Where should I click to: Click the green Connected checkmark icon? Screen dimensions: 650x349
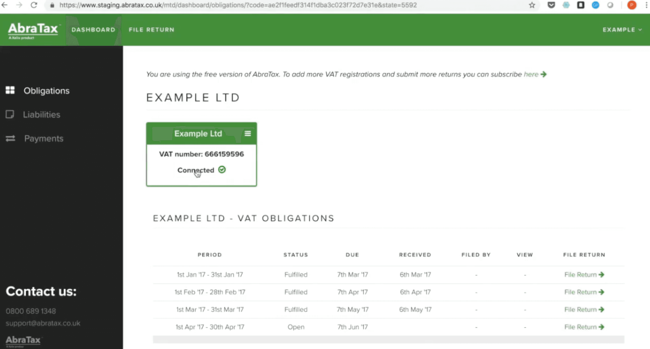coord(222,170)
